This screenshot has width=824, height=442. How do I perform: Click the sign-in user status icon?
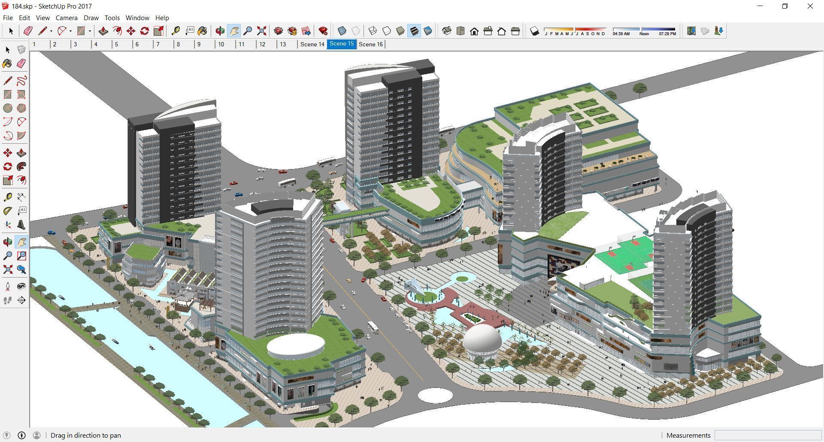[36, 435]
